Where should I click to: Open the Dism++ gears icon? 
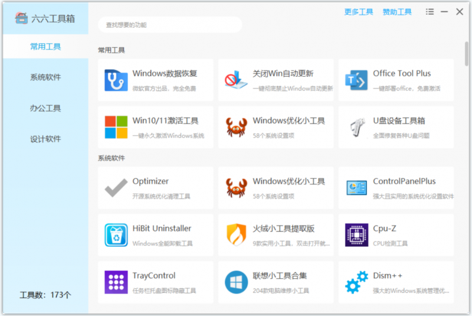coord(356,282)
